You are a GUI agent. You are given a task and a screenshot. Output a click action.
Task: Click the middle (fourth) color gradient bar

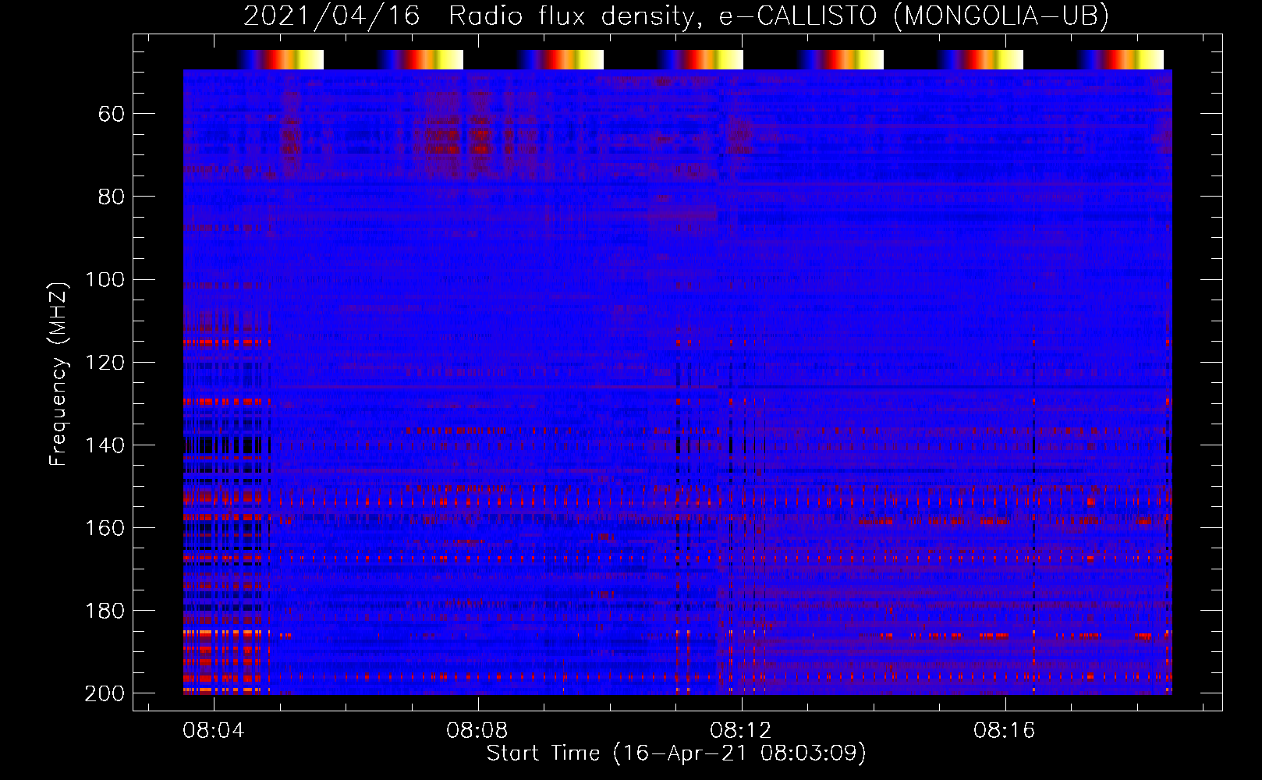click(700, 59)
